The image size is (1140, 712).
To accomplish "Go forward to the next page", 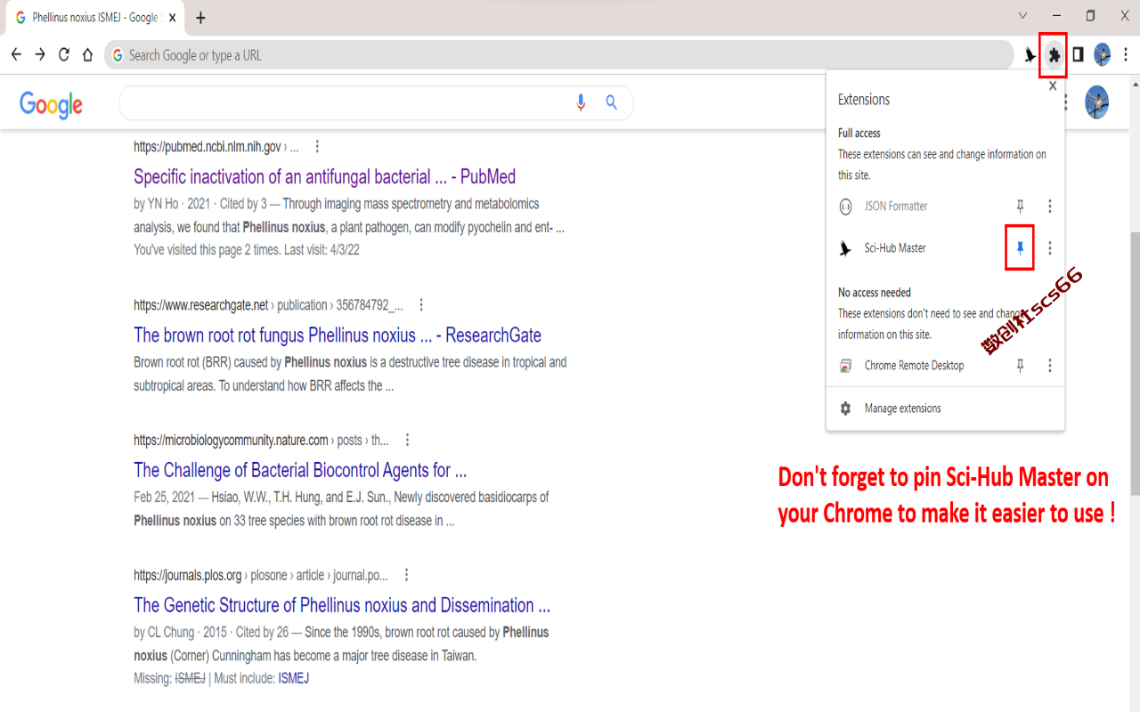I will coord(40,54).
